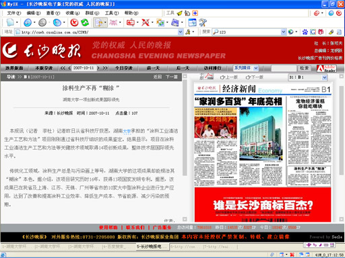Click the empty search field beside 检索
Image resolution: width=345 pixels, height=258 pixels.
pos(284,68)
